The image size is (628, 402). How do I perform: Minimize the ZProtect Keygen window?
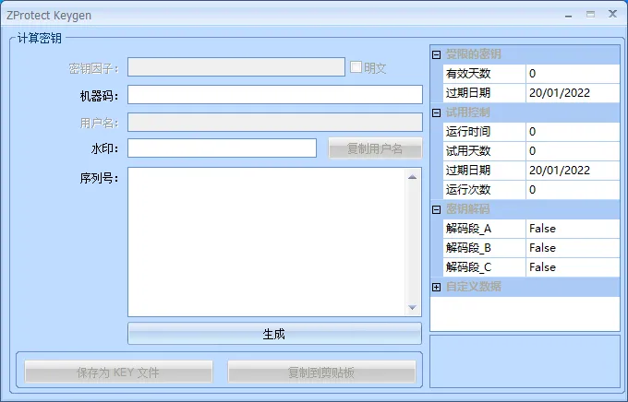pos(568,15)
